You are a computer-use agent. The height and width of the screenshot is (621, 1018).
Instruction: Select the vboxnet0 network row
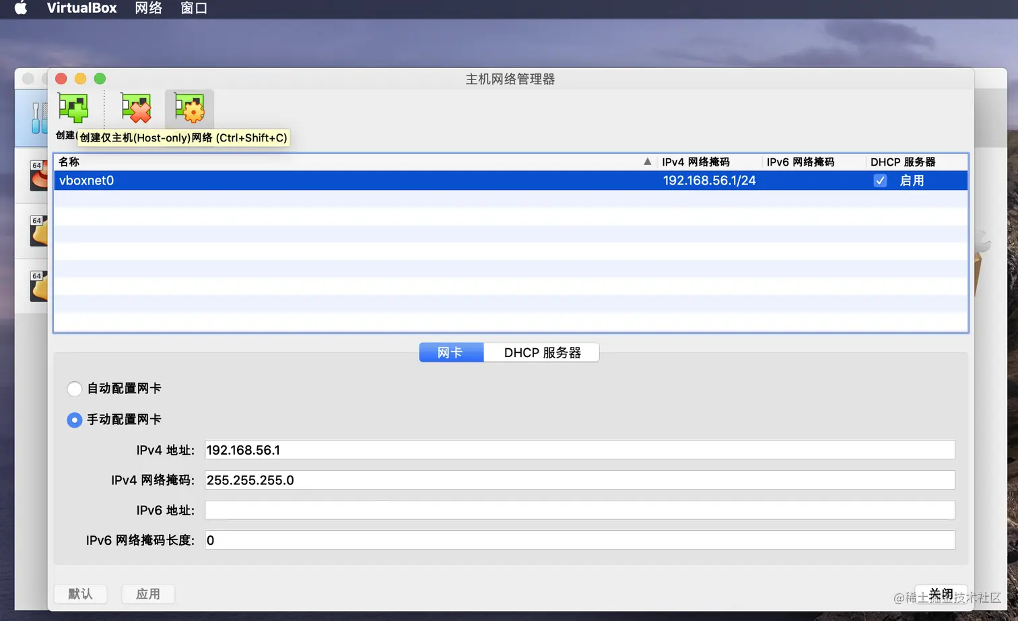click(511, 181)
